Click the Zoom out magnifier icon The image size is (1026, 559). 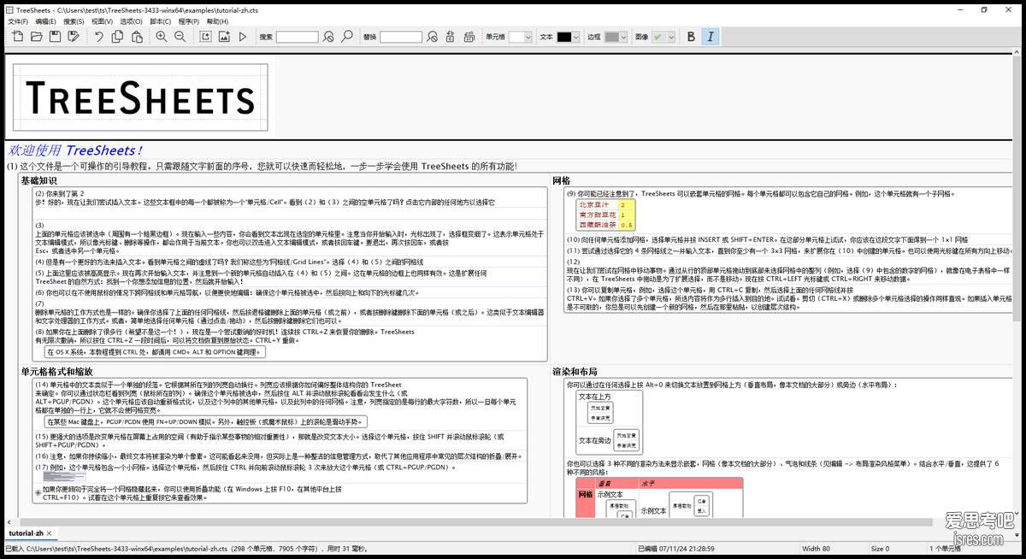180,37
